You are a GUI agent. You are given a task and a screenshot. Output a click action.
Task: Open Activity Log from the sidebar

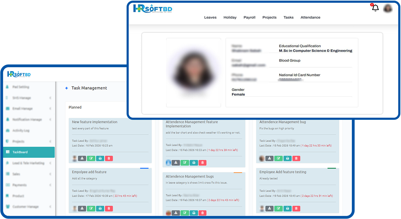(x=21, y=130)
